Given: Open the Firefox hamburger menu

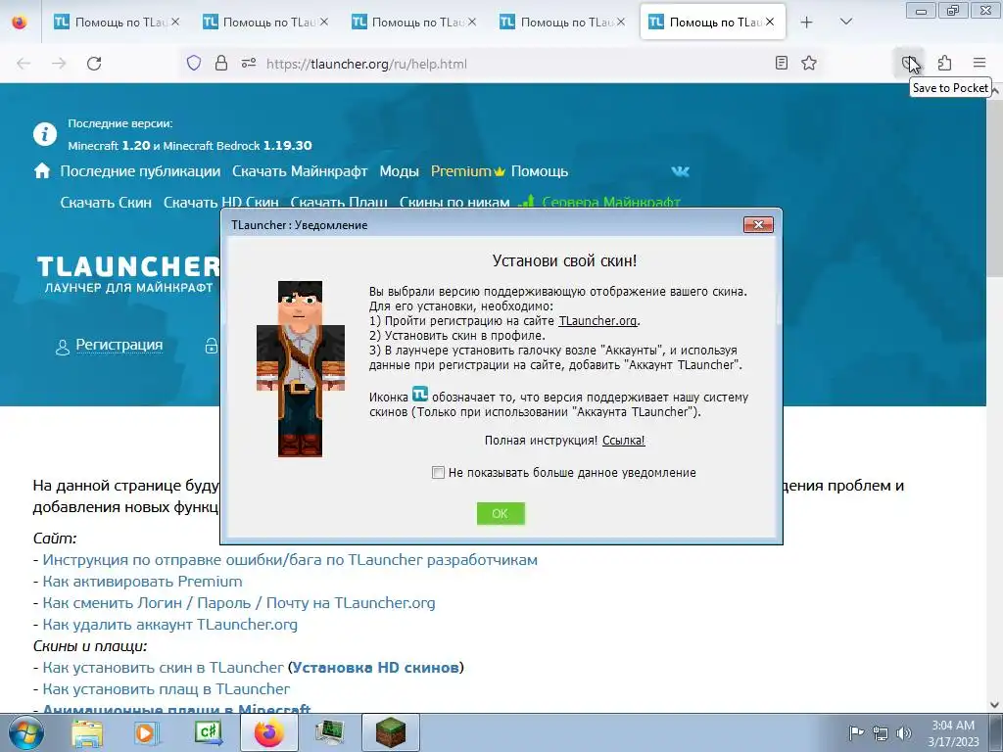Looking at the screenshot, I should 979,63.
